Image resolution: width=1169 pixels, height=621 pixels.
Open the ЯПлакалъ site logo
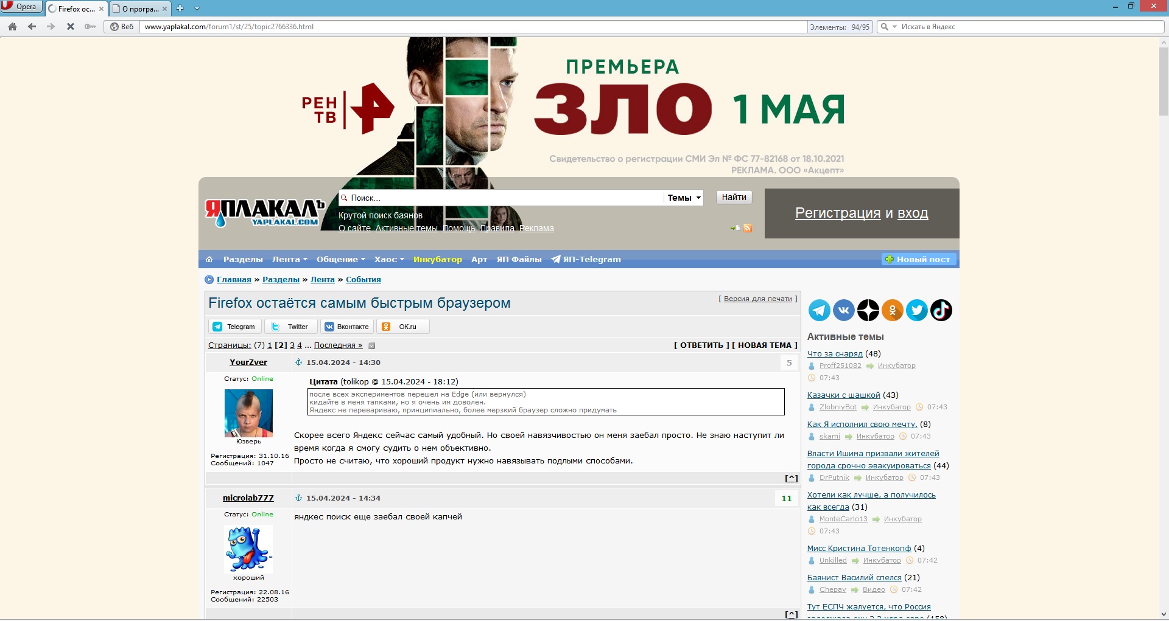(x=264, y=213)
